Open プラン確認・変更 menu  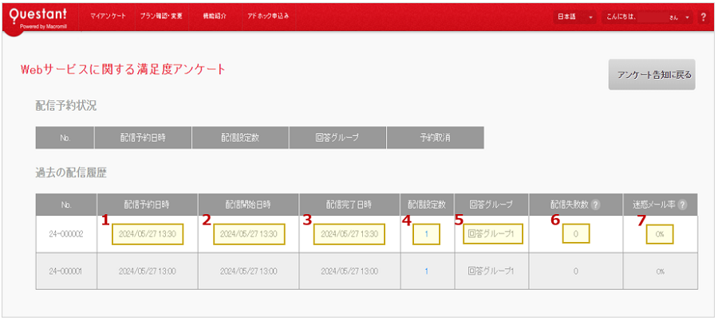tap(162, 16)
